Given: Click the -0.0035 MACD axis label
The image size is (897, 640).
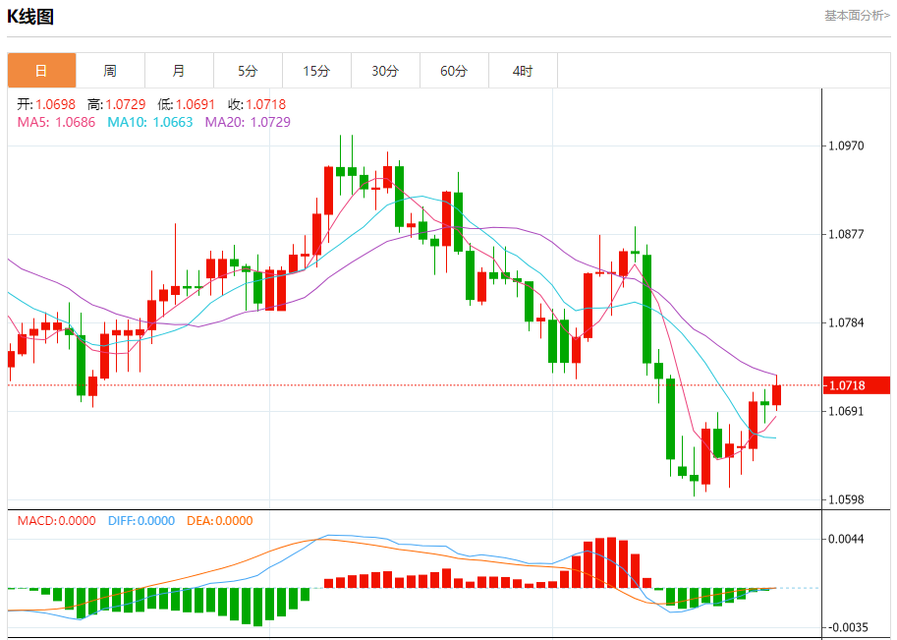Looking at the screenshot, I should click(x=849, y=627).
